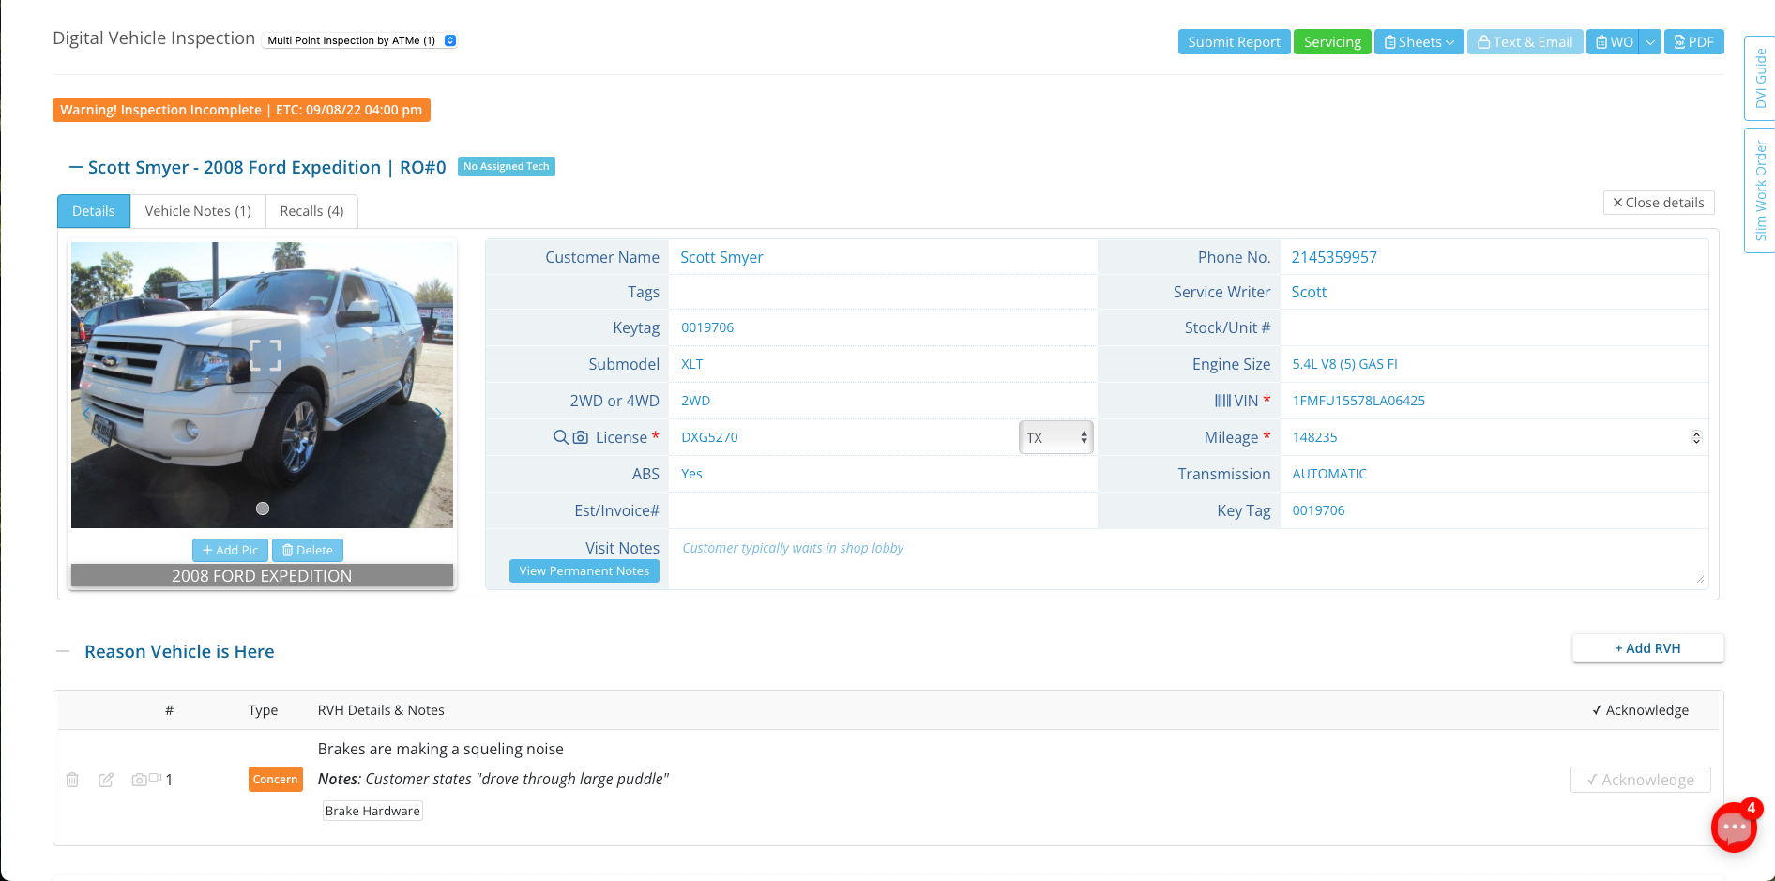Acknowledge the brakes squealing concern
This screenshot has width=1775, height=881.
(x=1640, y=780)
